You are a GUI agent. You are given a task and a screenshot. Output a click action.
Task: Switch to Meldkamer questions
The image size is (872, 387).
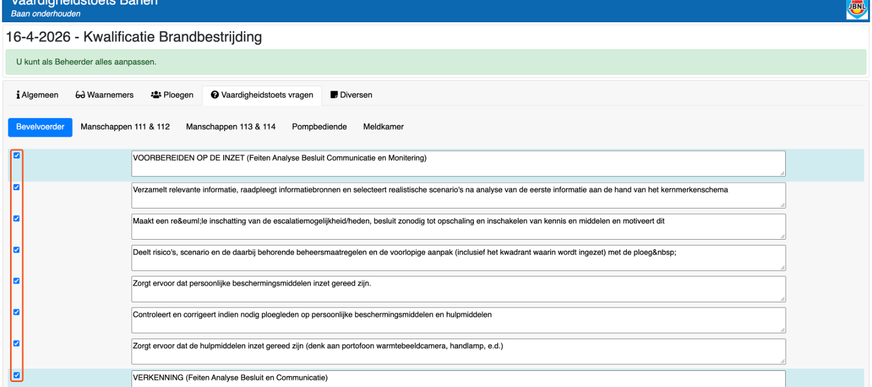(384, 127)
